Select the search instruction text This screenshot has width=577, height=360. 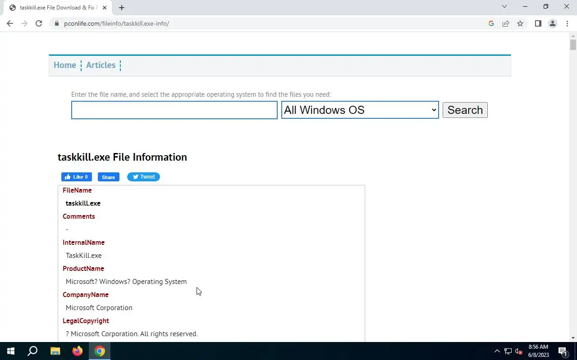click(201, 94)
